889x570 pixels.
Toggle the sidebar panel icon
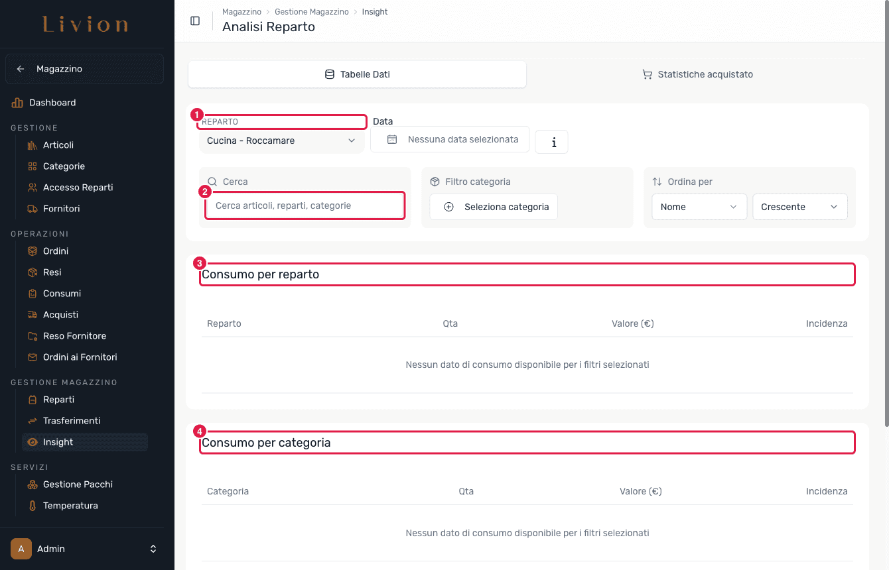coord(195,21)
